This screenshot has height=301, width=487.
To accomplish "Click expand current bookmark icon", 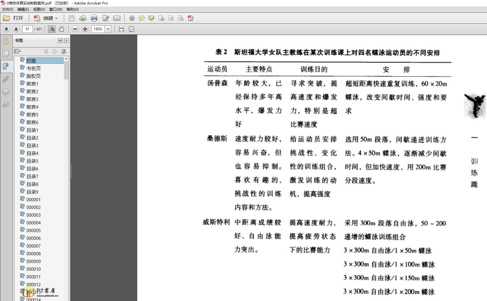I will (64, 51).
